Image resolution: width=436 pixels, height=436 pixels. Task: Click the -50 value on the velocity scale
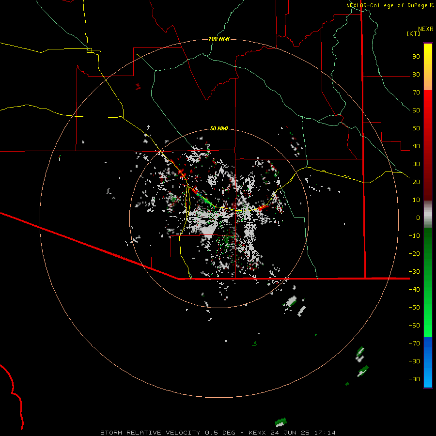(x=414, y=308)
